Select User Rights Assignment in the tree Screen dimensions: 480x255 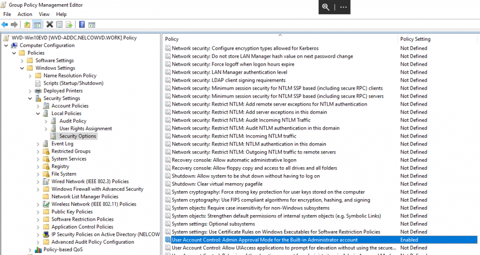coord(85,129)
